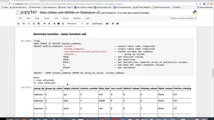The height and width of the screenshot is (120, 214).
Task: Click the data_type column header
Action: (x=104, y=88)
